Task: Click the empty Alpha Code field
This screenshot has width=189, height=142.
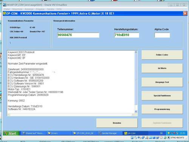Action: pyautogui.click(x=162, y=35)
